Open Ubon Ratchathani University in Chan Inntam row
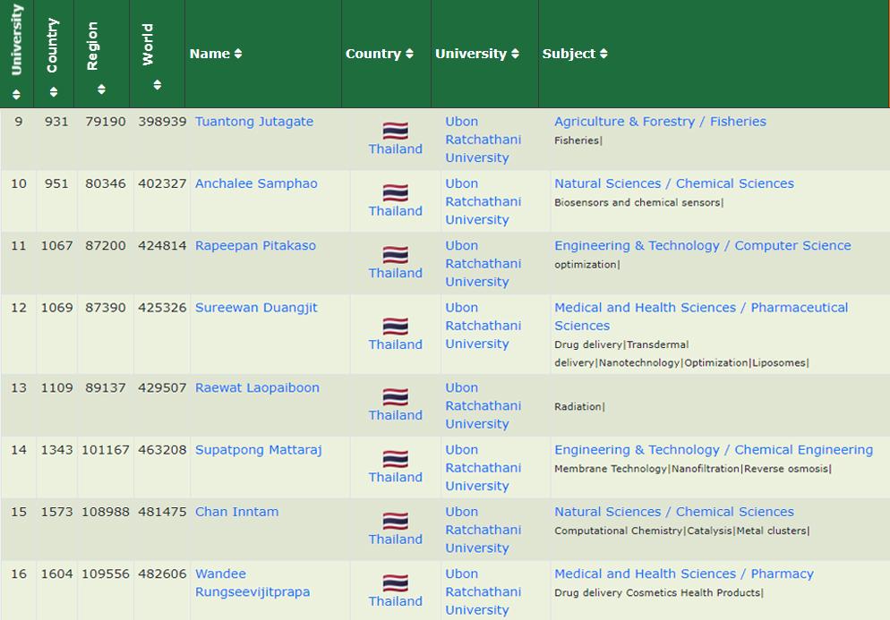This screenshot has height=620, width=890. click(x=483, y=530)
